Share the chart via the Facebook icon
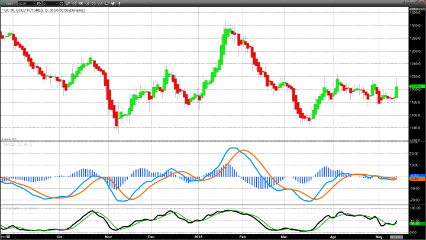Image resolution: width=426 pixels, height=240 pixels. [x=120, y=4]
